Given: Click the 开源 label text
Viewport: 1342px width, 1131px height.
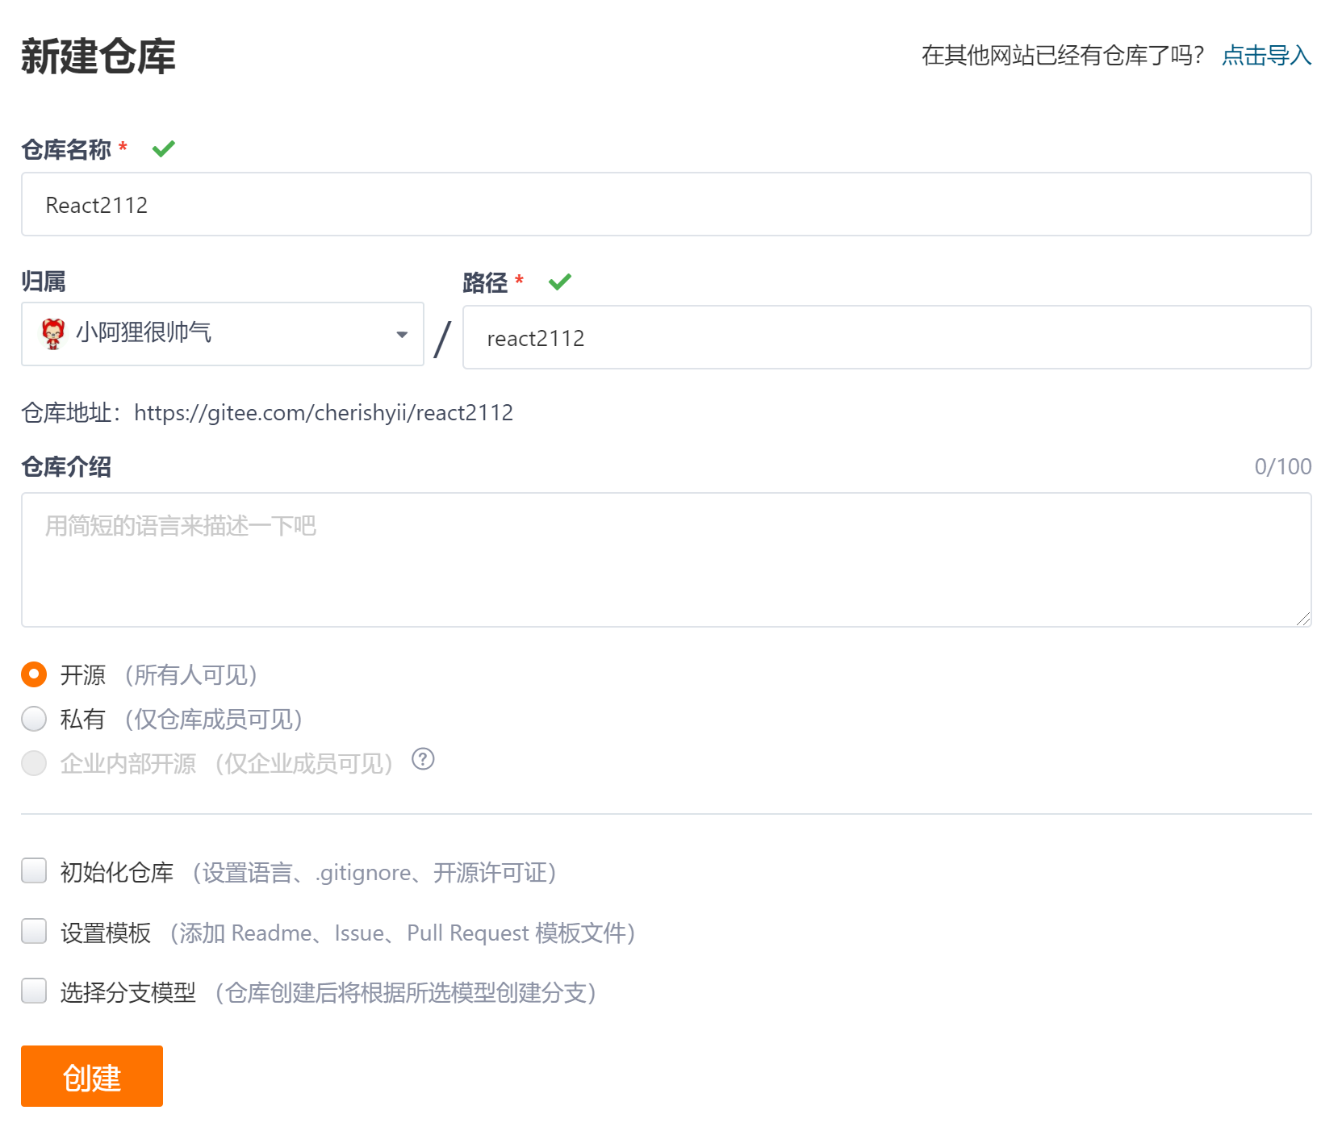Looking at the screenshot, I should 83,675.
